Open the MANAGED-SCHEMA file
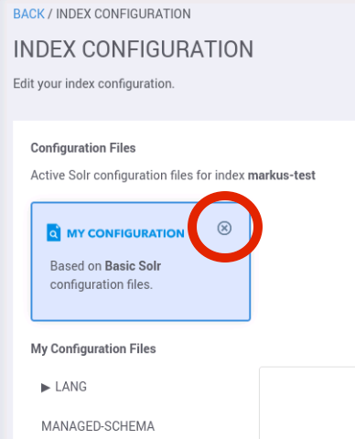 tap(98, 426)
